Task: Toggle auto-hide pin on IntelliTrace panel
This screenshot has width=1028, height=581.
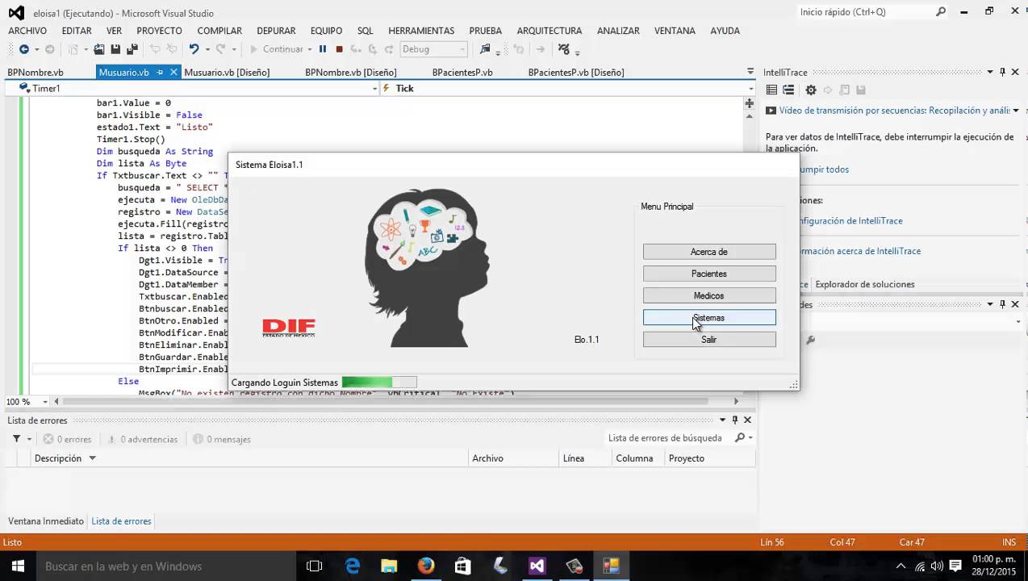Action: (1003, 72)
